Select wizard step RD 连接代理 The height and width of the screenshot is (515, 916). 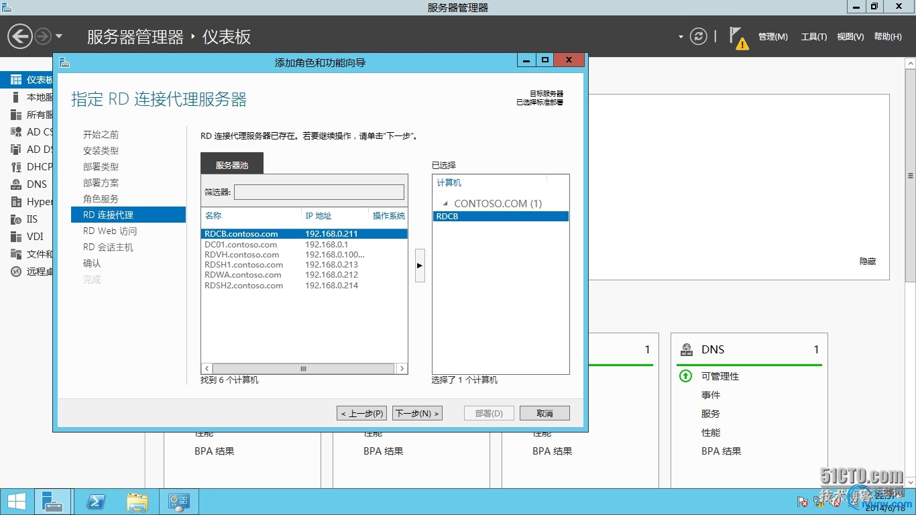pyautogui.click(x=128, y=215)
